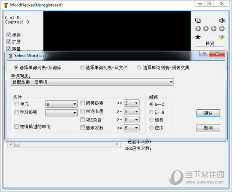Go to next word arrow
The height and width of the screenshot is (192, 232).
click(221, 28)
